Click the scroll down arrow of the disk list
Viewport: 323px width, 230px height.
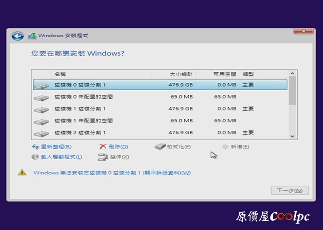point(292,136)
